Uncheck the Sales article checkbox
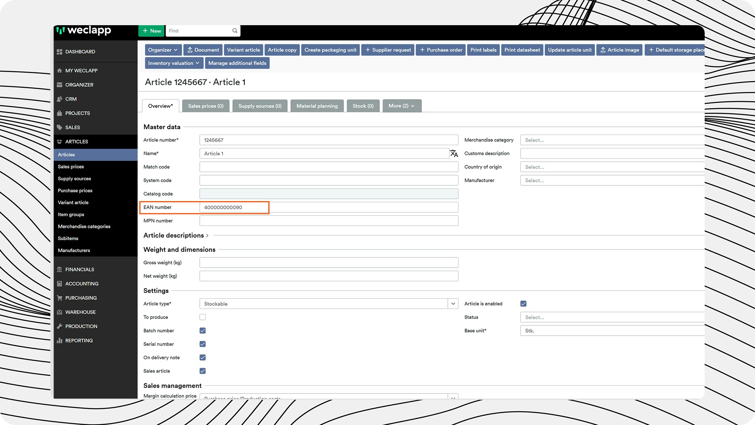 203,371
